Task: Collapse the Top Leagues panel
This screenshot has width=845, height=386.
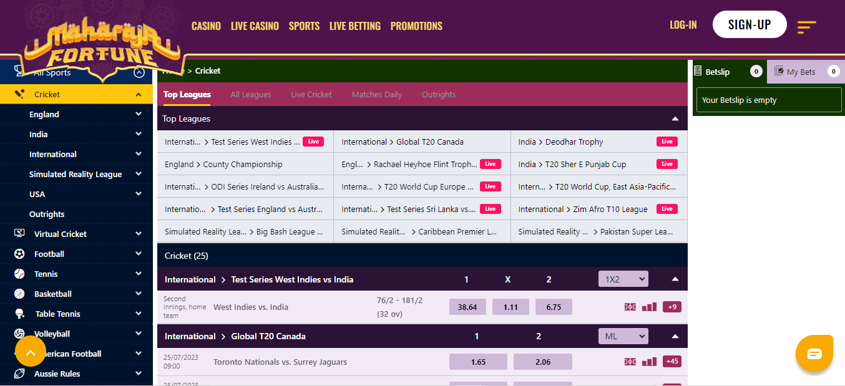Action: pos(675,118)
